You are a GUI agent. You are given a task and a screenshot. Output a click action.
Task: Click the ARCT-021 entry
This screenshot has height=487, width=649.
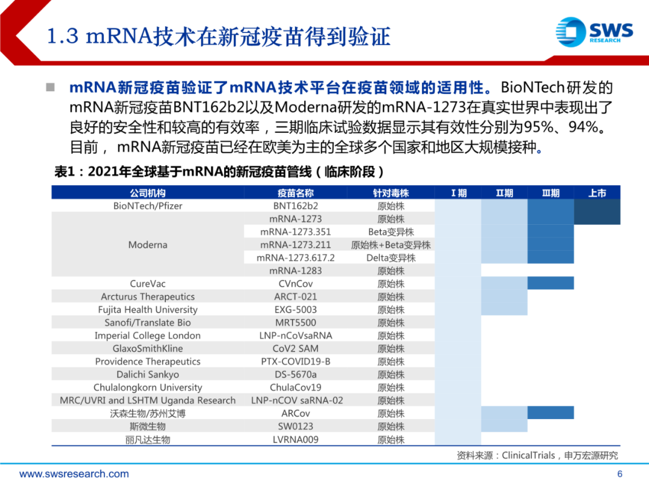[296, 296]
